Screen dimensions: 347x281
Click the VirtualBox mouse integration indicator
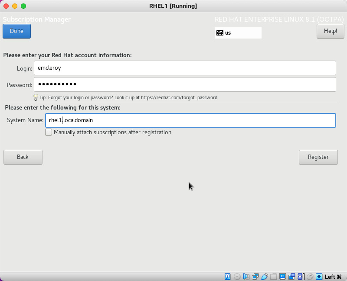310,277
